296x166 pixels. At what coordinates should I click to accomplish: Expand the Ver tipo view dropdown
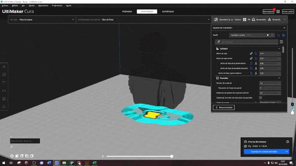click(x=42, y=20)
